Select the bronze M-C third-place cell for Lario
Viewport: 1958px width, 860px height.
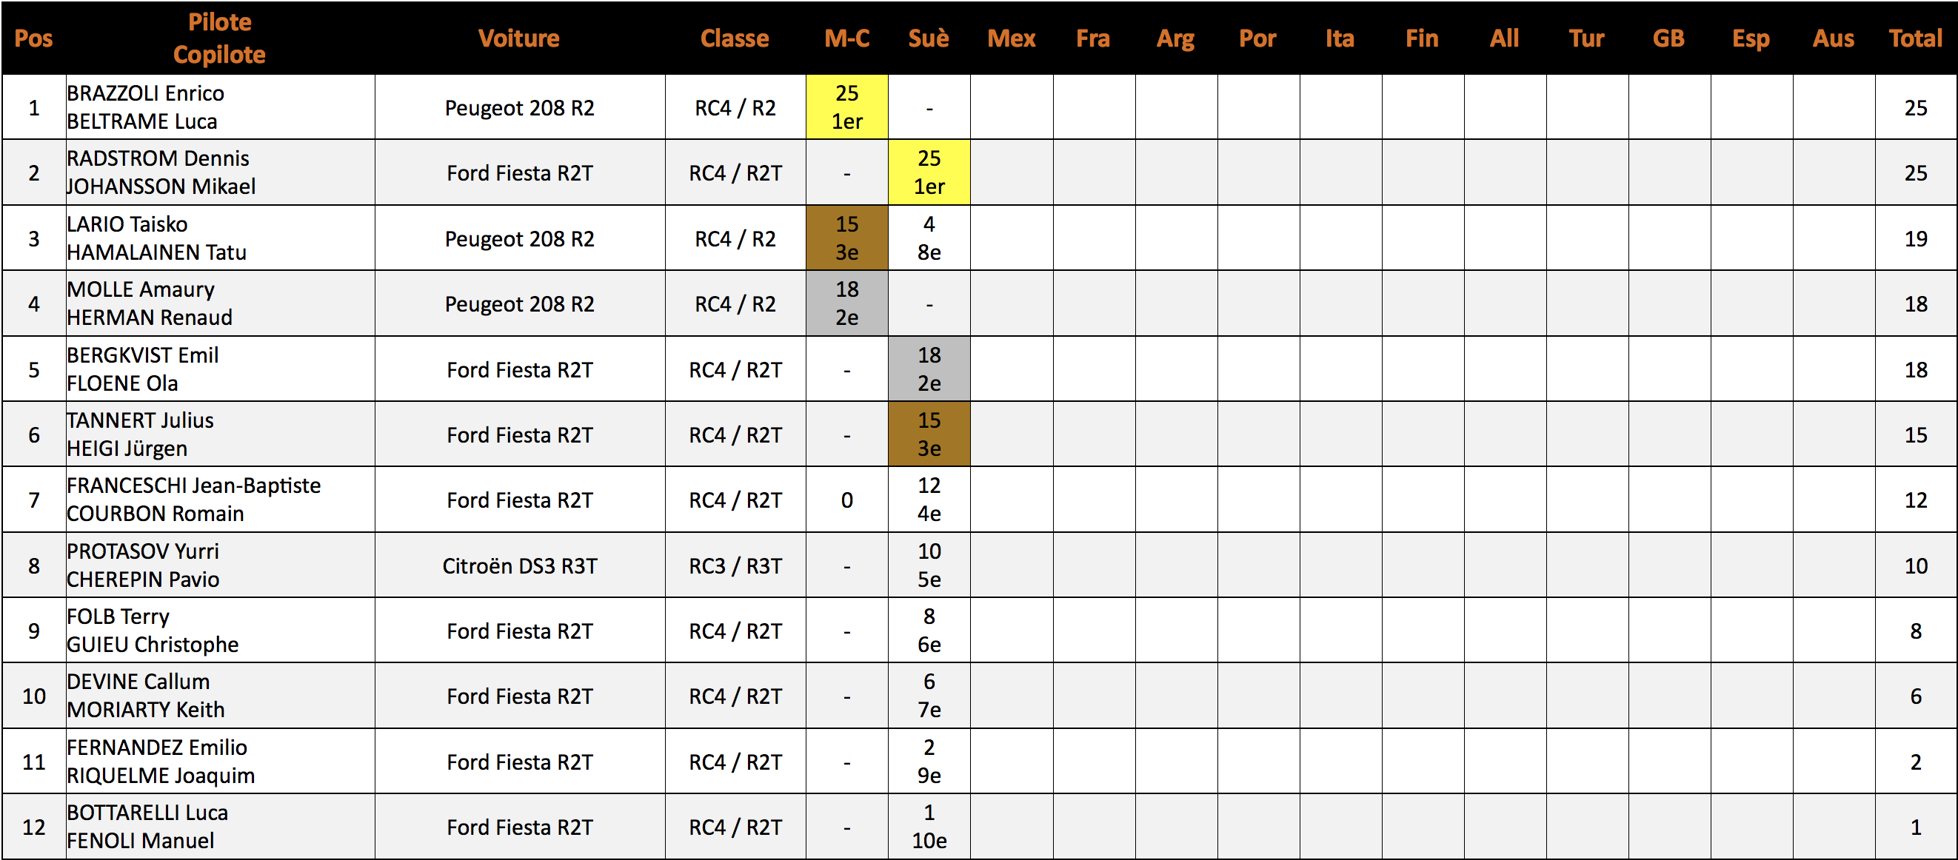pos(846,238)
